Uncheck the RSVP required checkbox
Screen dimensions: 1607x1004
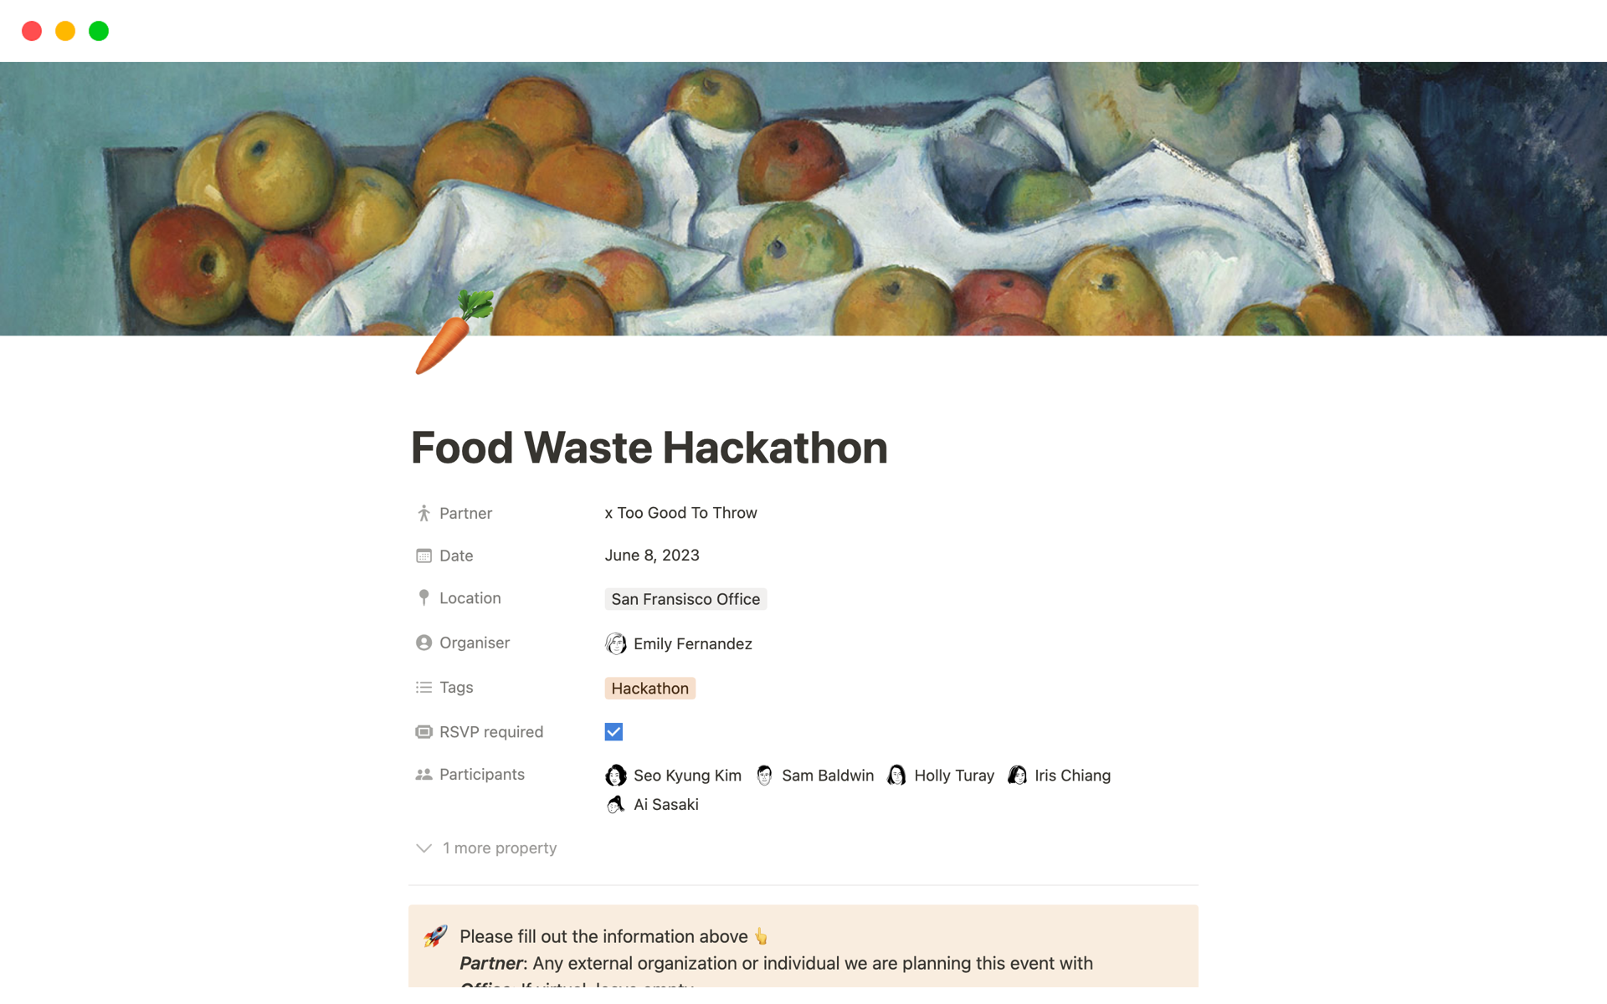point(614,732)
